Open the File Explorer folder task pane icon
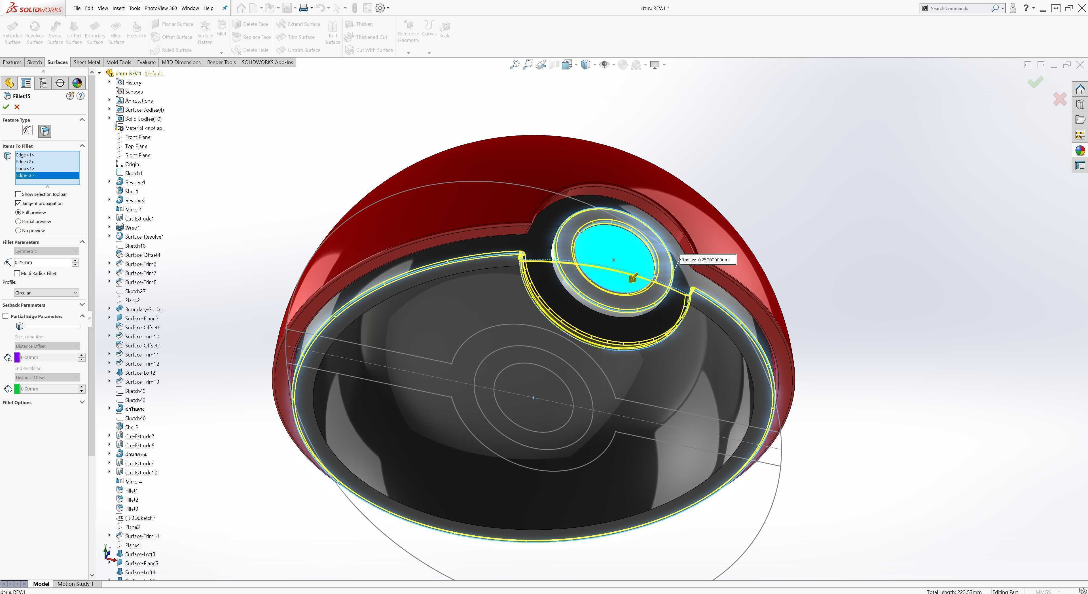This screenshot has height=594, width=1088. 1080,120
